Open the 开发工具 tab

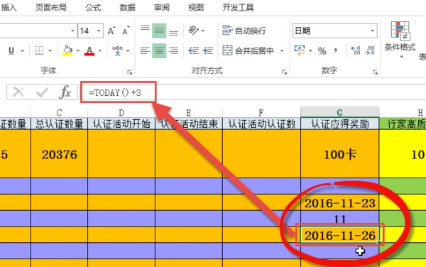pyautogui.click(x=238, y=8)
